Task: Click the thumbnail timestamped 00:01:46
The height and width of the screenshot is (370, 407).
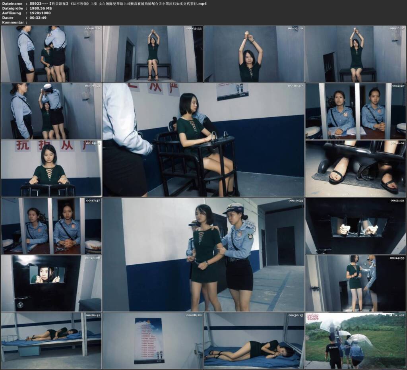Action: point(51,54)
